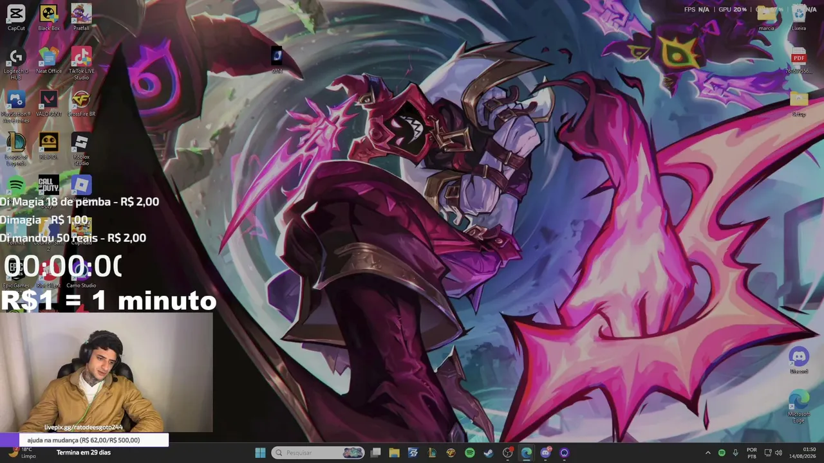Open the POR PTB language switcher
The image size is (824, 463).
[x=752, y=453]
